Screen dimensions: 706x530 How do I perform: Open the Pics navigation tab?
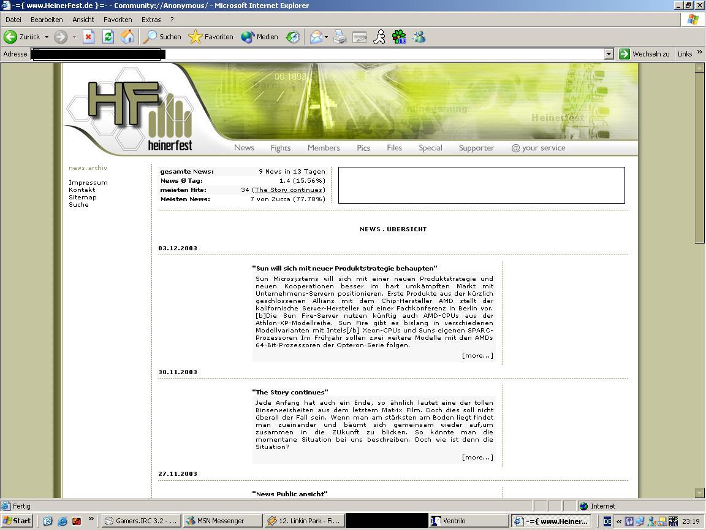[x=363, y=148]
